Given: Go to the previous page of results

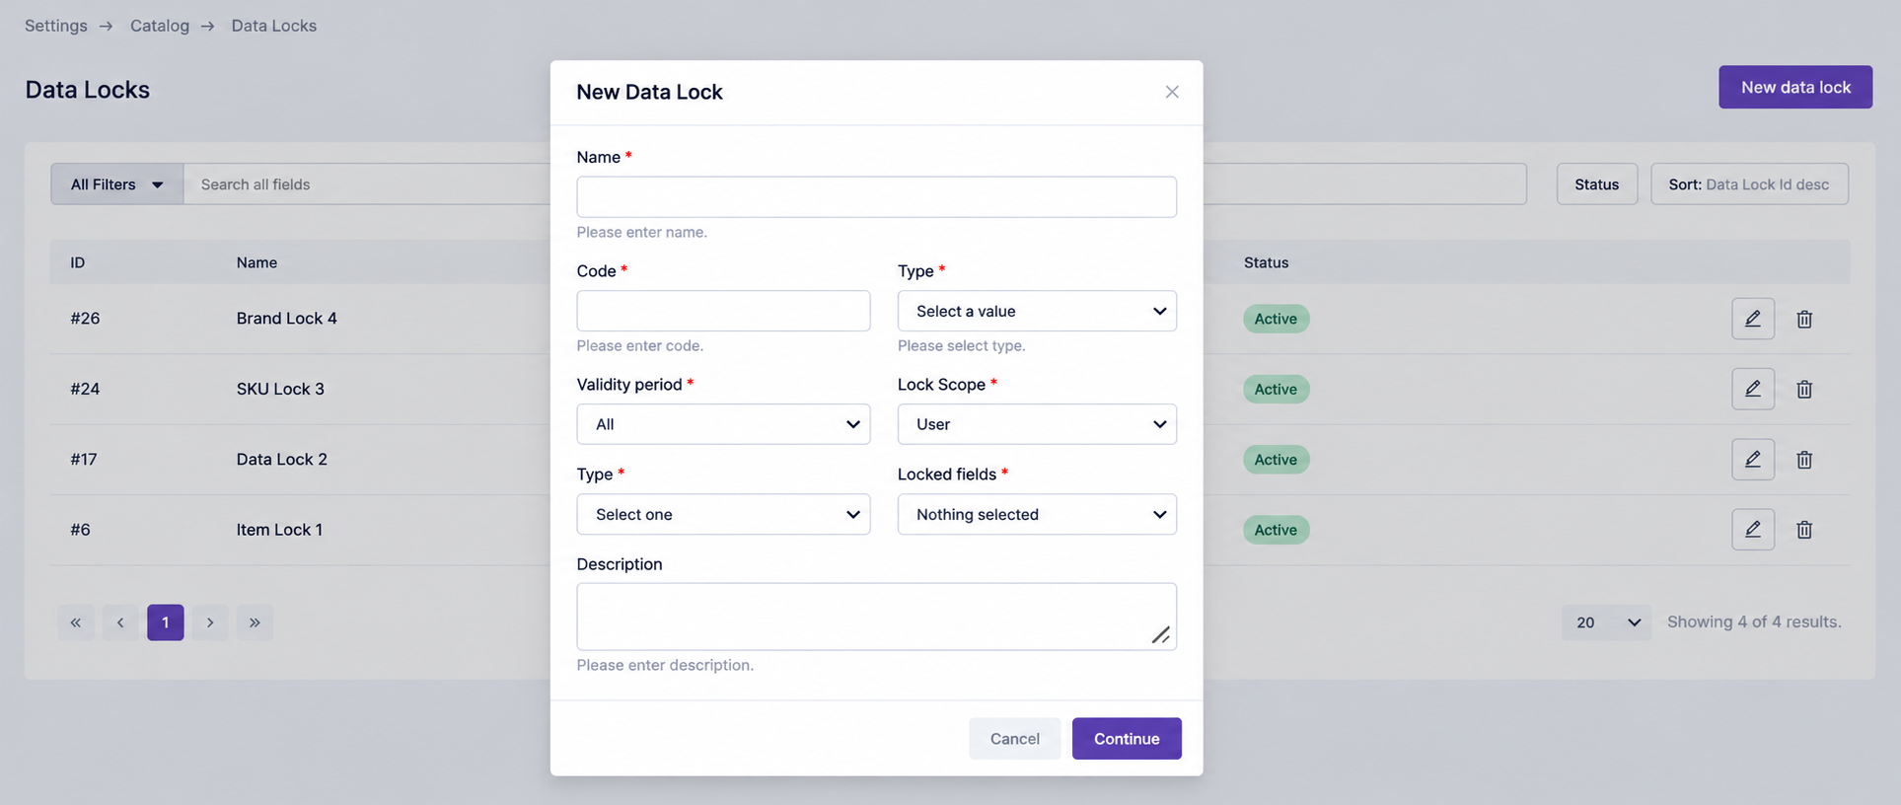Looking at the screenshot, I should click(x=120, y=622).
